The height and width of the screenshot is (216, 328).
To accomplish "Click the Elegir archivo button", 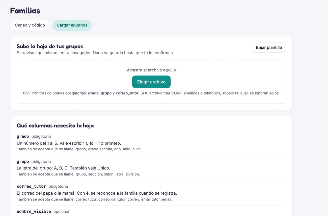I will pyautogui.click(x=151, y=82).
